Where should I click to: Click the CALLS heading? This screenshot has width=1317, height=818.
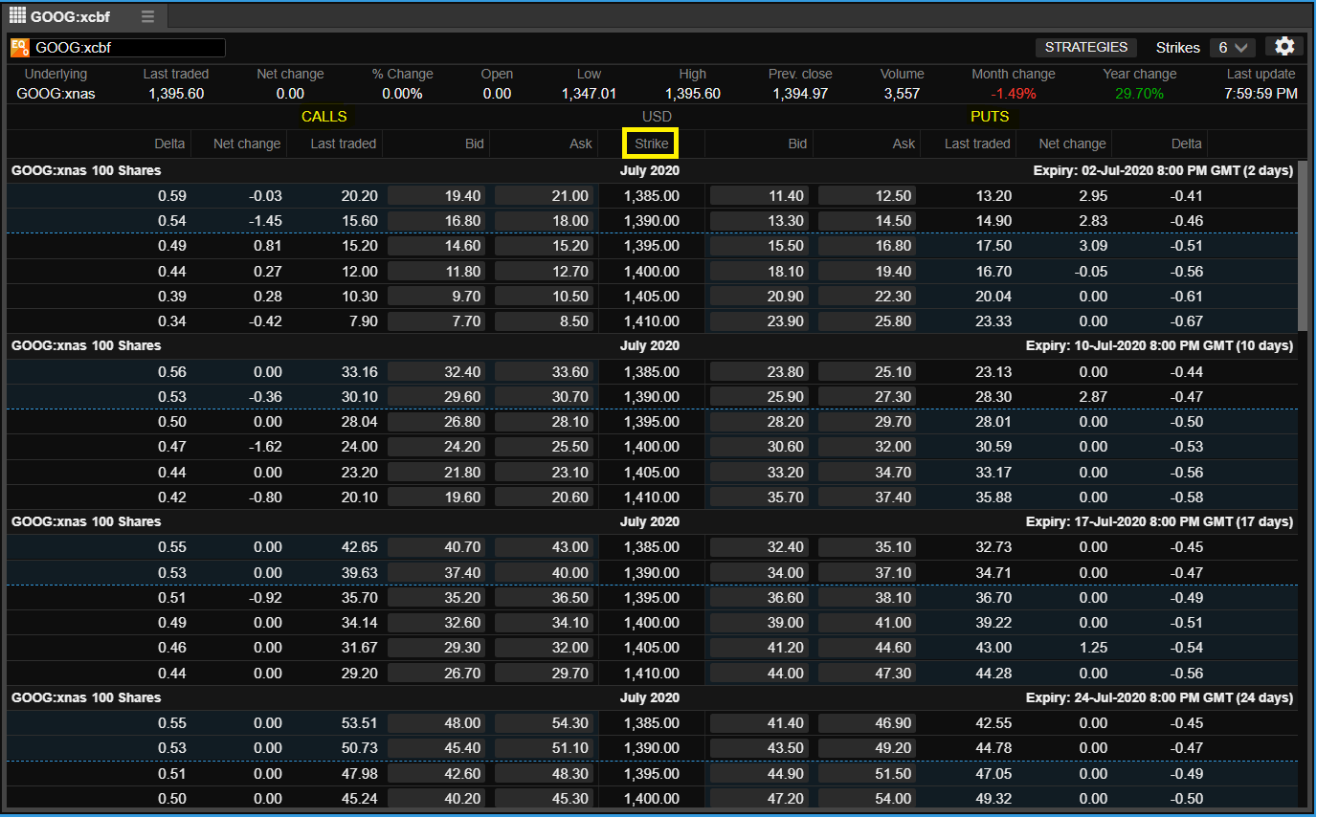[324, 117]
